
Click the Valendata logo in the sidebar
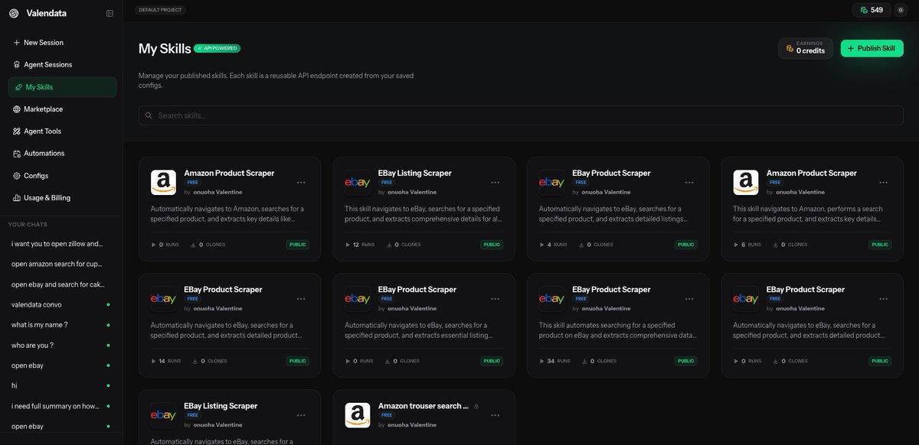point(14,13)
